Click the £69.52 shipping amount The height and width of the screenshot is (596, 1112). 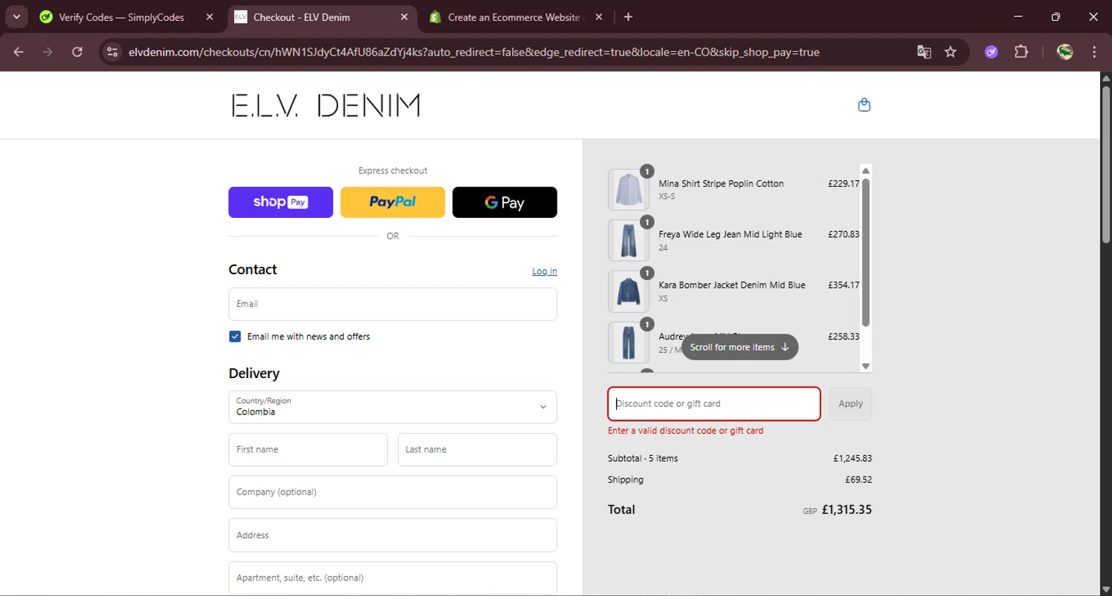(858, 480)
